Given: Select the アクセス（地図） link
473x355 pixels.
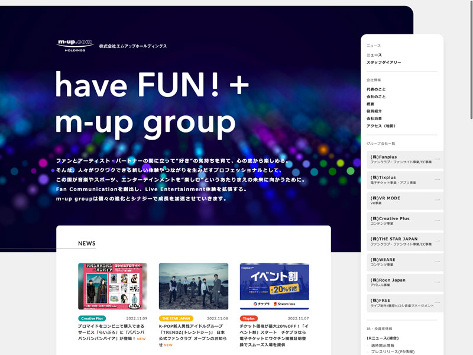Looking at the screenshot, I should click(x=381, y=126).
